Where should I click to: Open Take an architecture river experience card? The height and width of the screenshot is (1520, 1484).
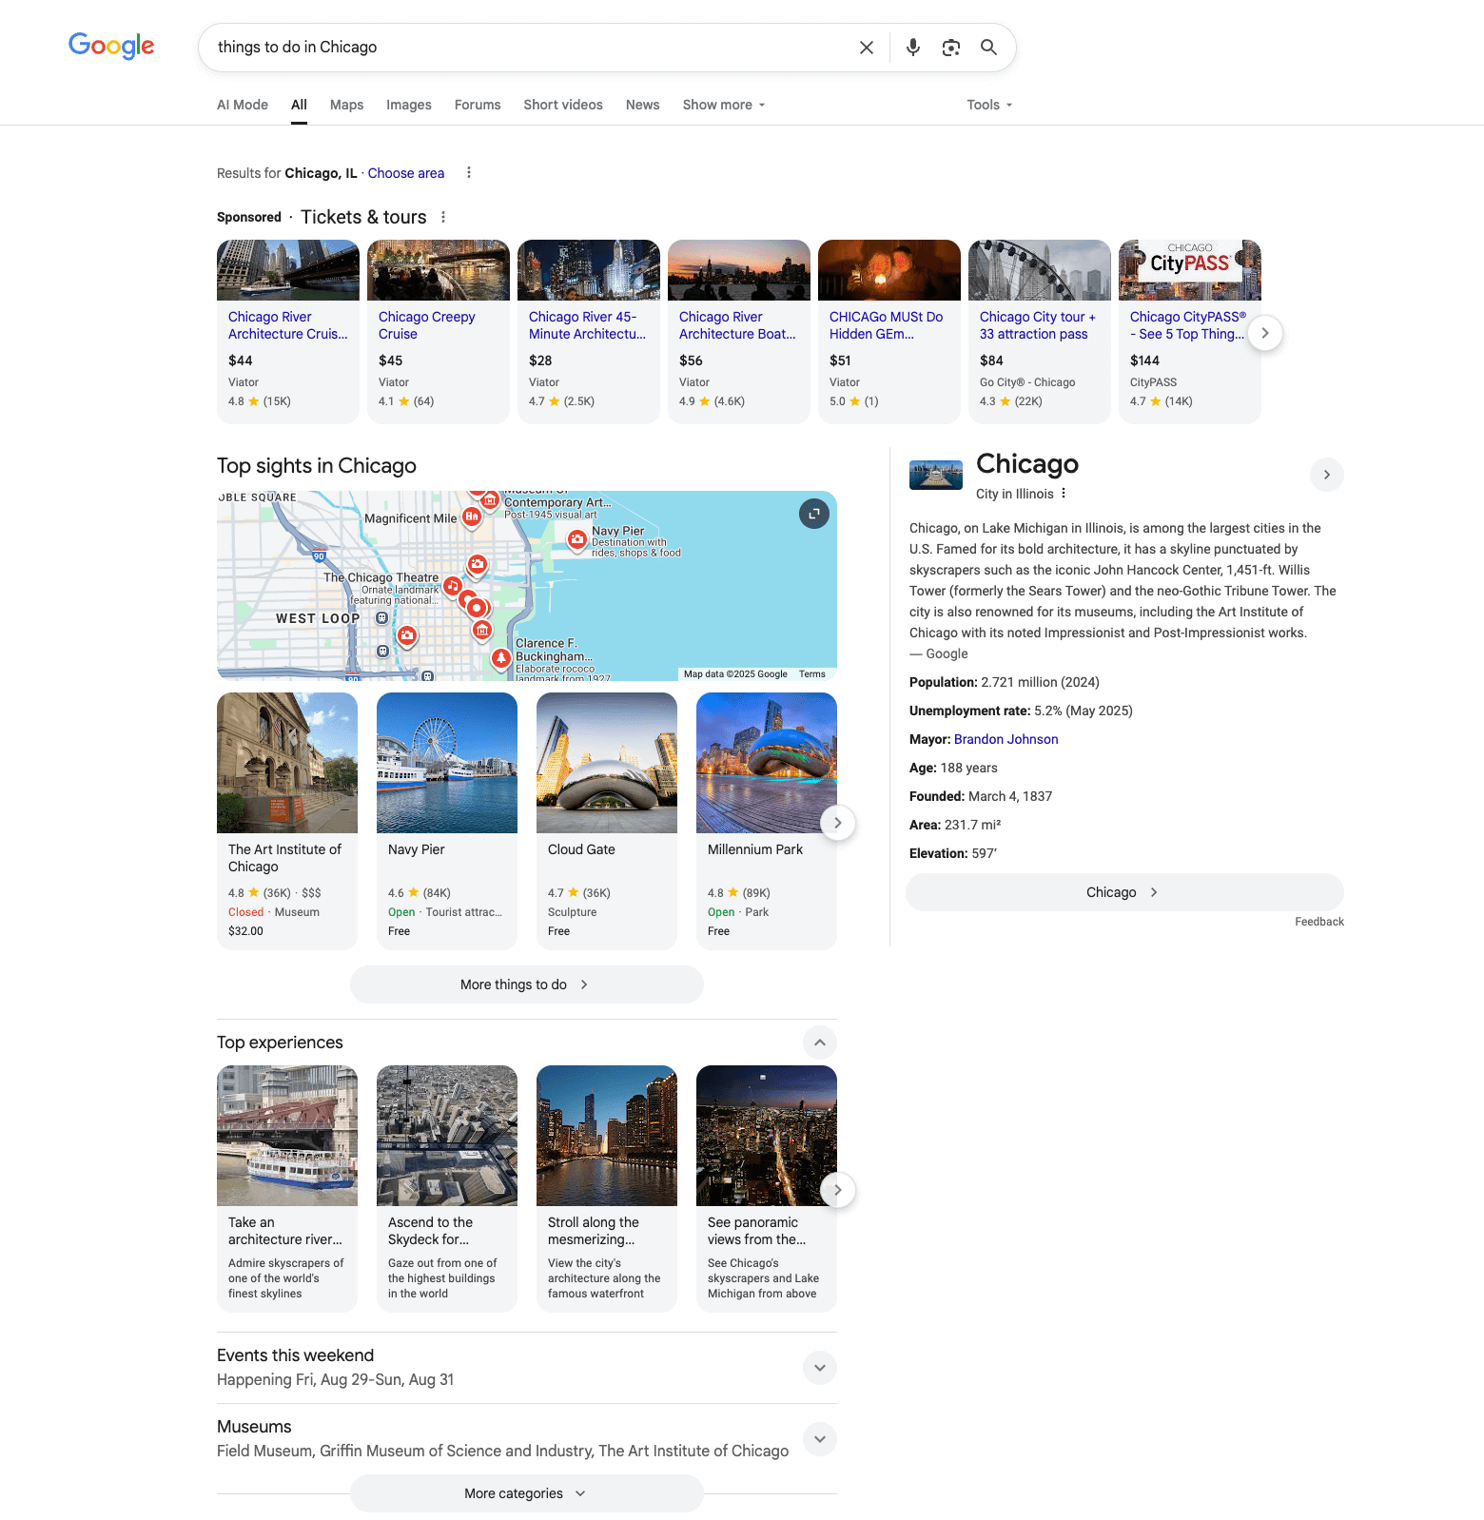click(x=287, y=1188)
